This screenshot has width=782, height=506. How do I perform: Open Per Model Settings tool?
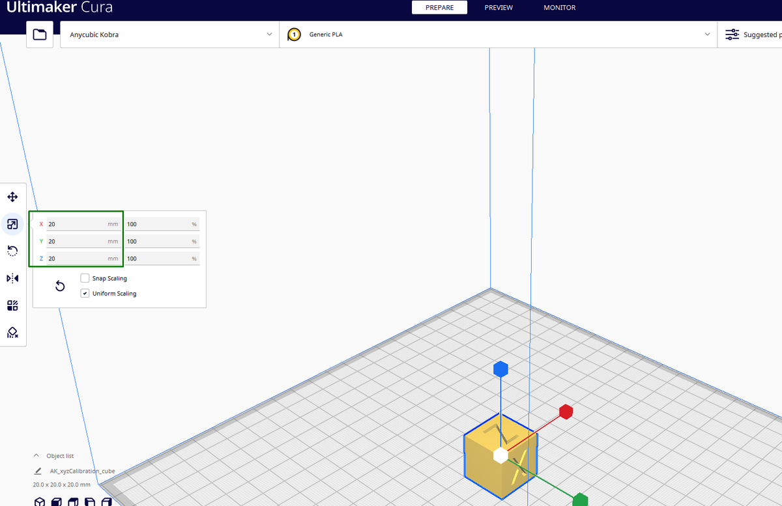coord(12,305)
